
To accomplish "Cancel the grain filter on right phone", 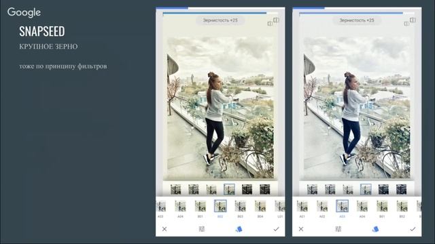I will click(x=301, y=229).
